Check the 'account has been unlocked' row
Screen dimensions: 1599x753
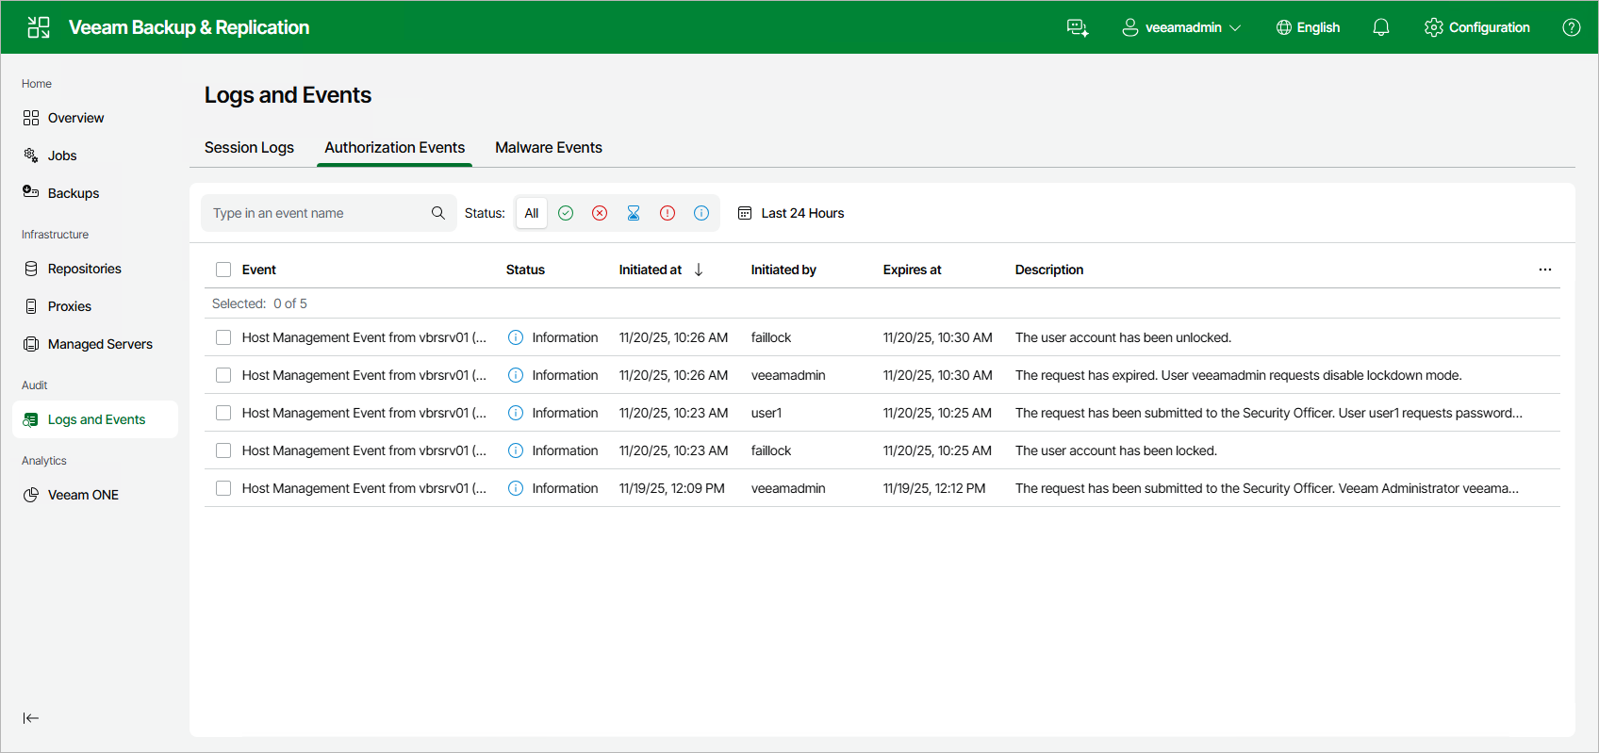(223, 337)
